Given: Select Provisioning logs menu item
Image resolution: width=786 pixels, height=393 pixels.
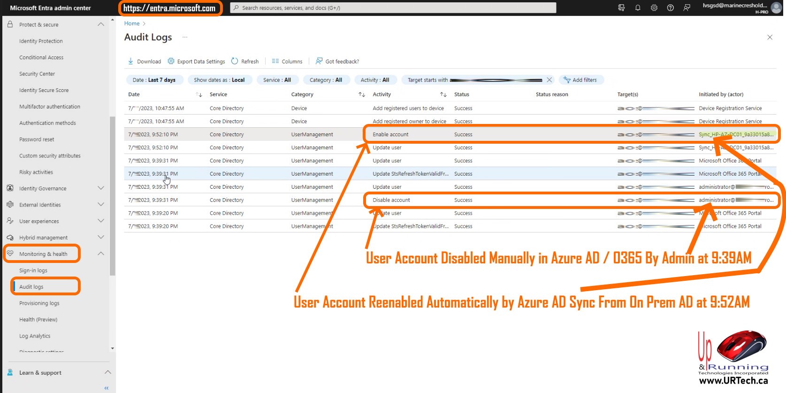Looking at the screenshot, I should tap(39, 303).
